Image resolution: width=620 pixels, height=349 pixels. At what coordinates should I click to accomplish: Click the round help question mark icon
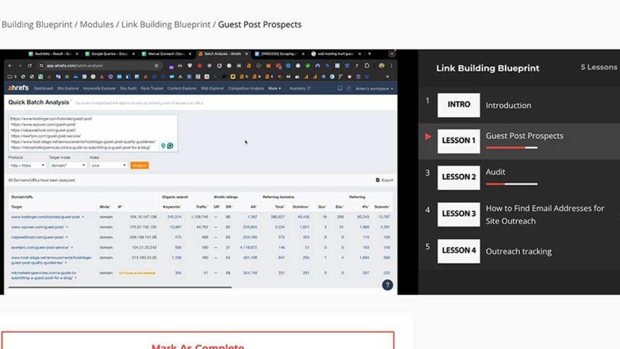[387, 285]
